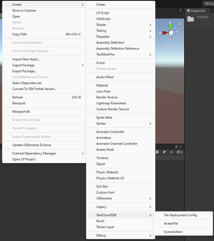This screenshot has height=241, width=214.
Task: Click Refresh in context menu
Action: click(45, 97)
